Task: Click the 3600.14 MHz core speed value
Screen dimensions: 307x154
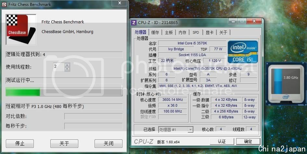Action: pyautogui.click(x=173, y=100)
